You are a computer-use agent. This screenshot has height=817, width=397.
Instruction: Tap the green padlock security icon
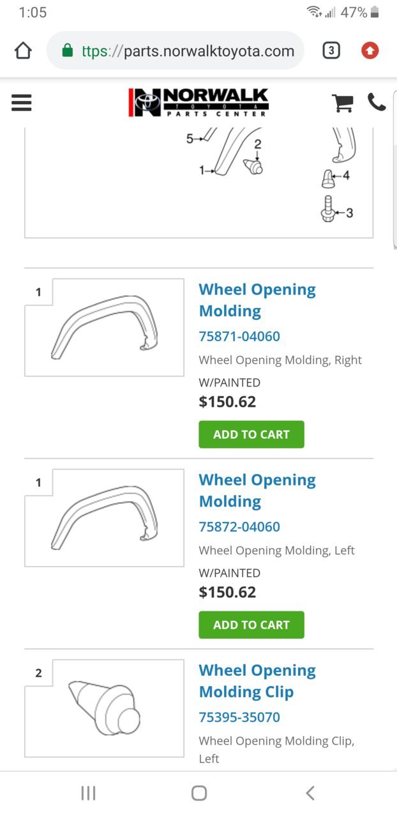tap(68, 50)
